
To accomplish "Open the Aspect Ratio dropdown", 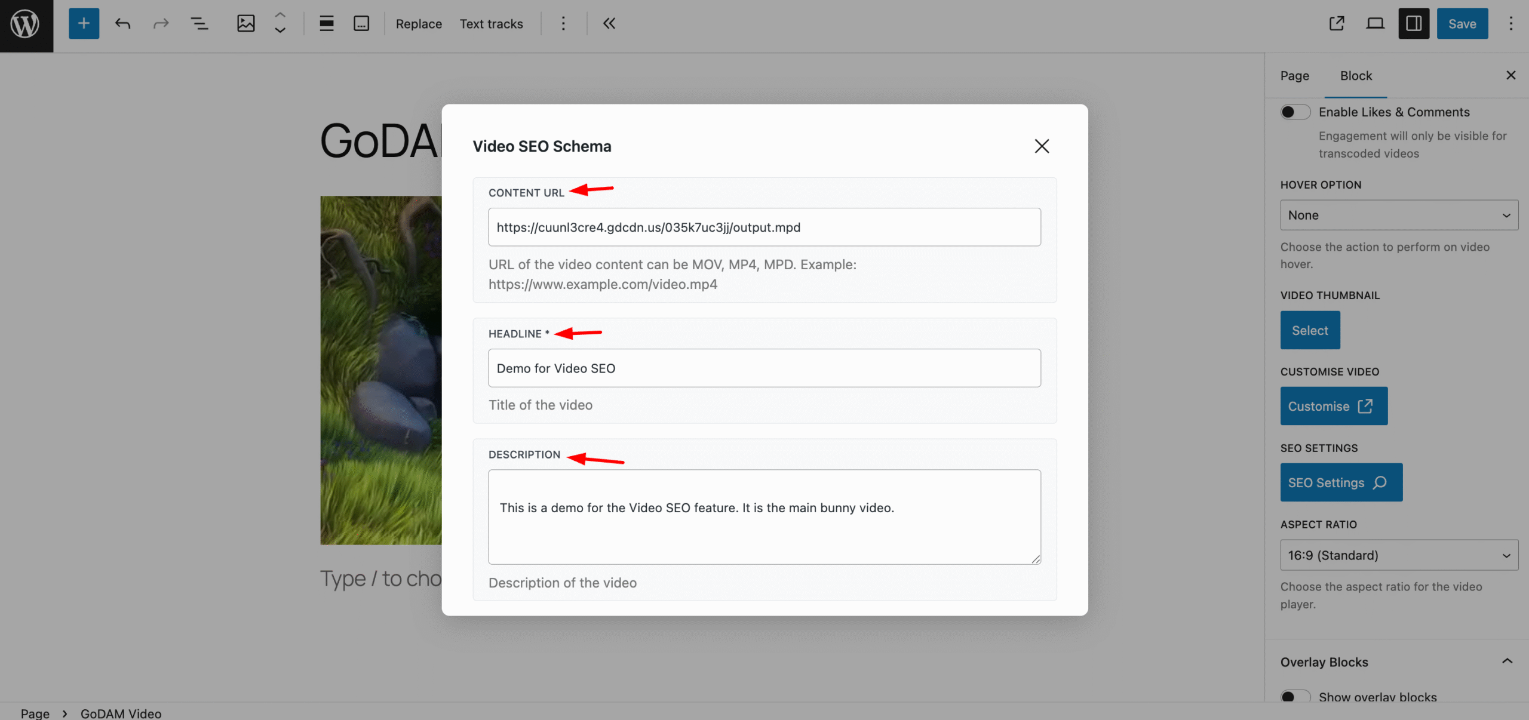I will (x=1398, y=555).
